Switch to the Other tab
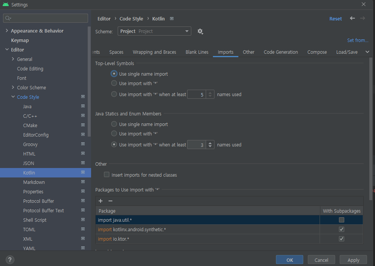 [x=249, y=52]
